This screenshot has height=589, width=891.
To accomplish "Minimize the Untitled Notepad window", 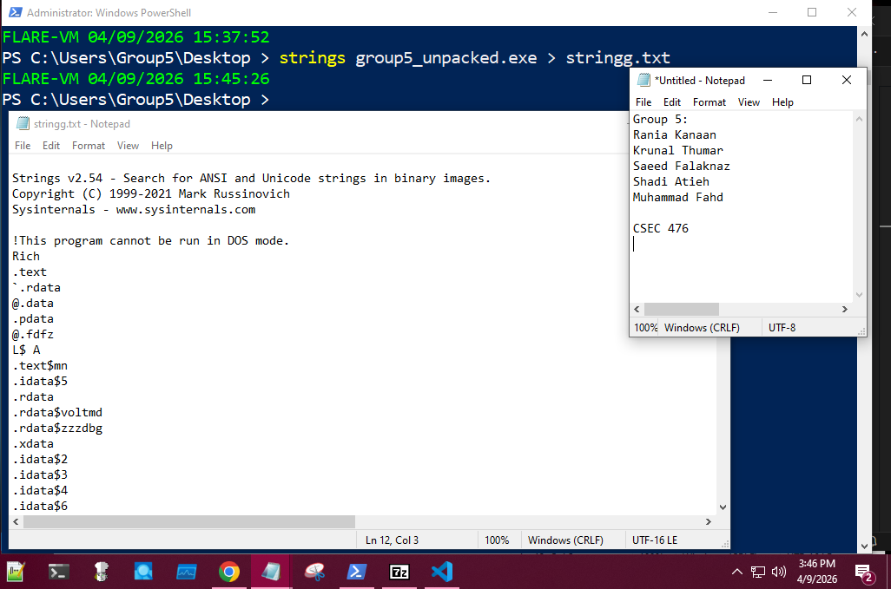I will [768, 80].
